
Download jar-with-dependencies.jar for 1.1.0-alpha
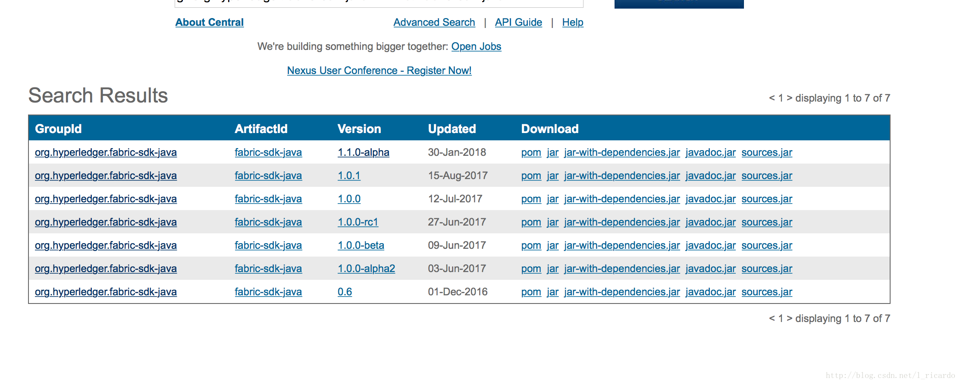pyautogui.click(x=622, y=152)
